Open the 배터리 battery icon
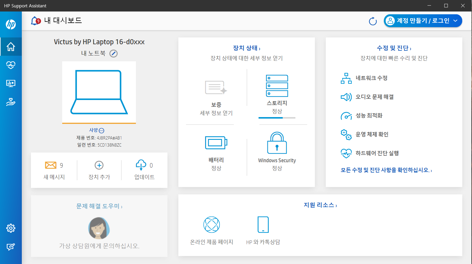This screenshot has height=264, width=472. [216, 143]
